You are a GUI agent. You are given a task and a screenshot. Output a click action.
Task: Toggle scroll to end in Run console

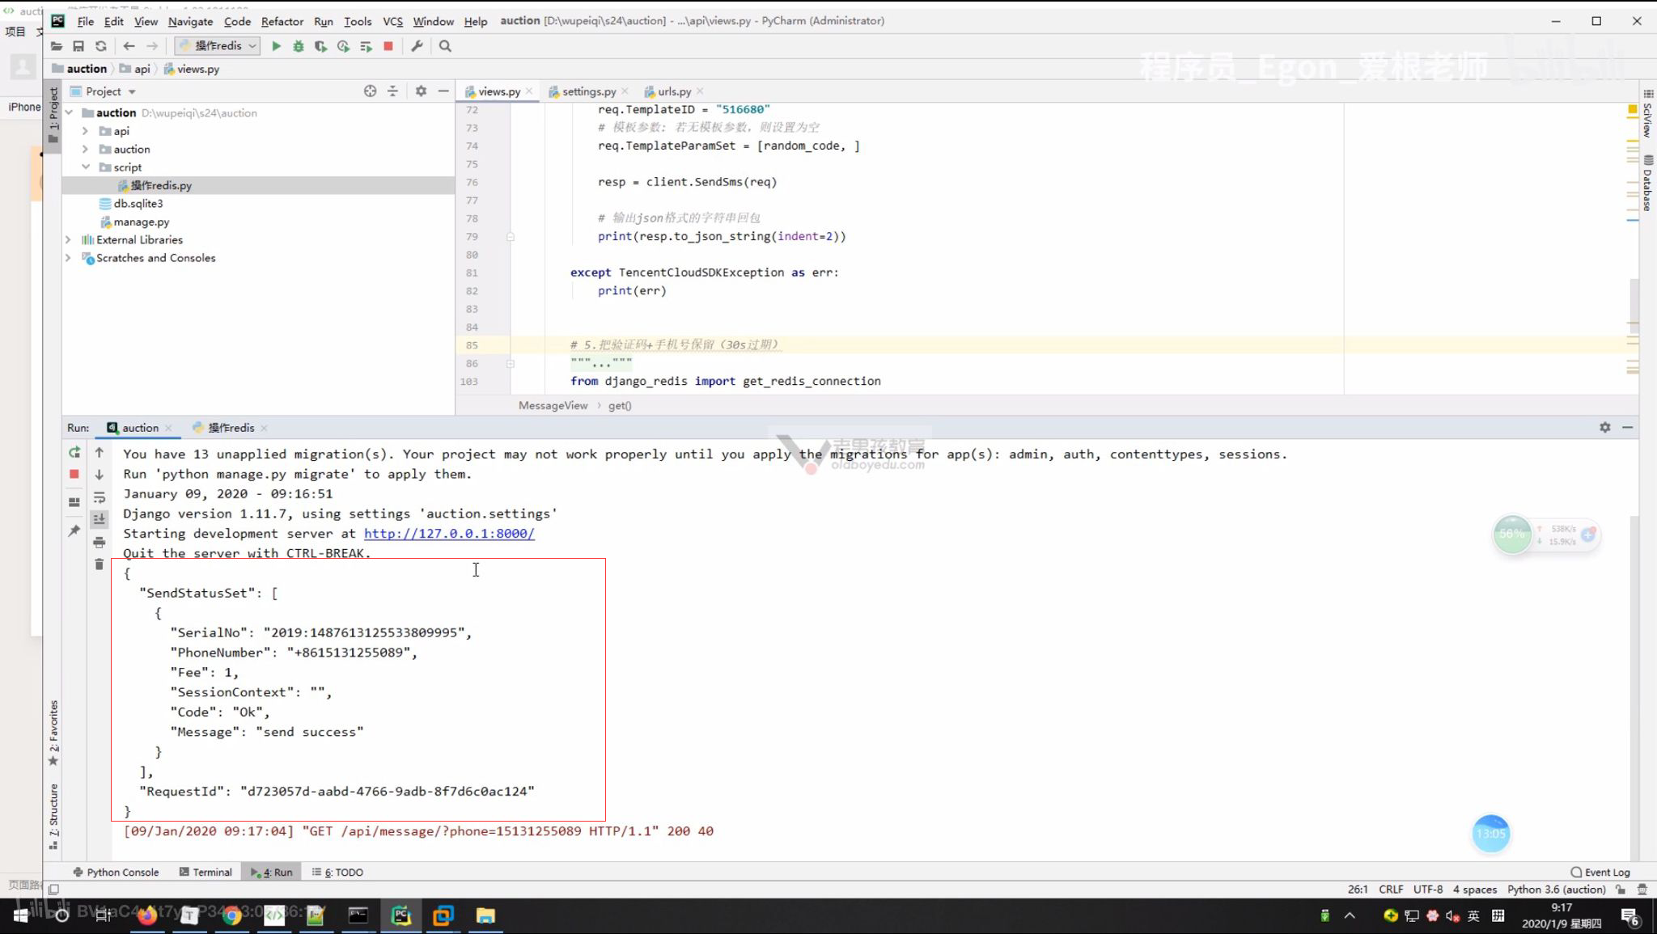click(x=99, y=519)
